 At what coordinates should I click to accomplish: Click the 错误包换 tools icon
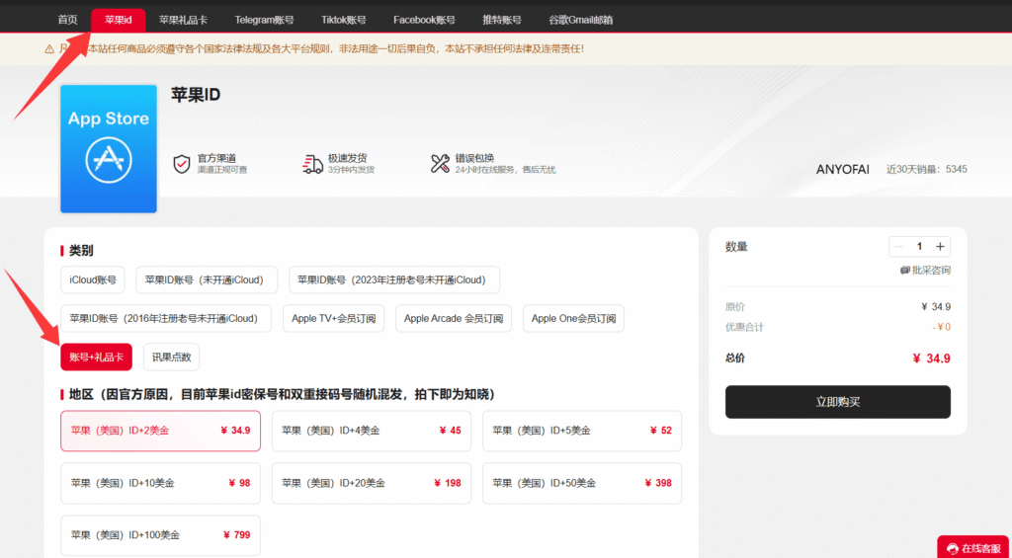coord(440,164)
